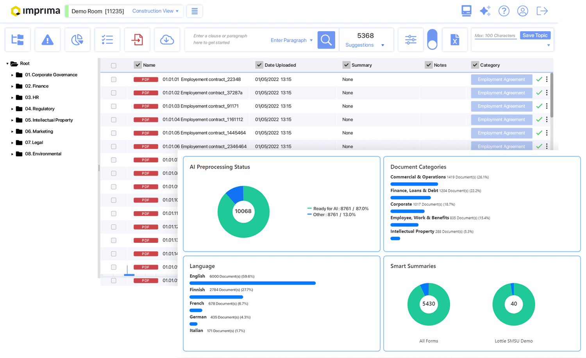Open the hamburger menu next to room name
The height and width of the screenshot is (358, 586).
tap(194, 11)
